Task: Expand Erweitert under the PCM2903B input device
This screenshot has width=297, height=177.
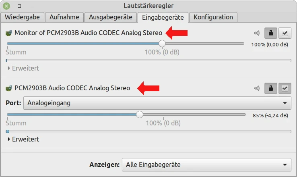Action: [x=23, y=139]
